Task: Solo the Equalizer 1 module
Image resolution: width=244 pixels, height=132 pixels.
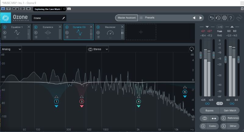Action: (5, 32)
